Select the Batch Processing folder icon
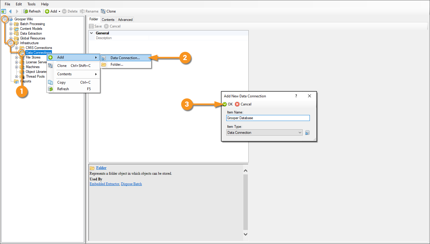430x244 pixels. tap(16, 24)
